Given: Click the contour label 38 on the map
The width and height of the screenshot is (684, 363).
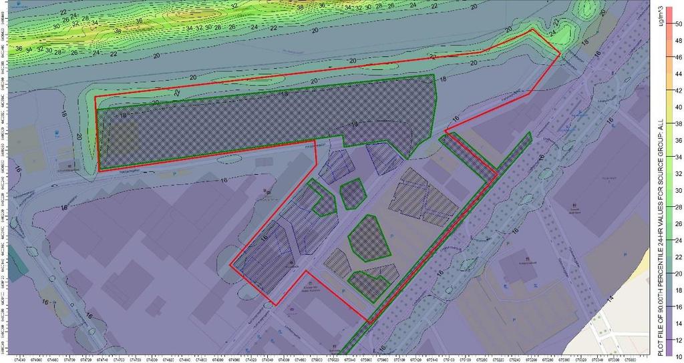Looking at the screenshot, I should tap(300, 7).
